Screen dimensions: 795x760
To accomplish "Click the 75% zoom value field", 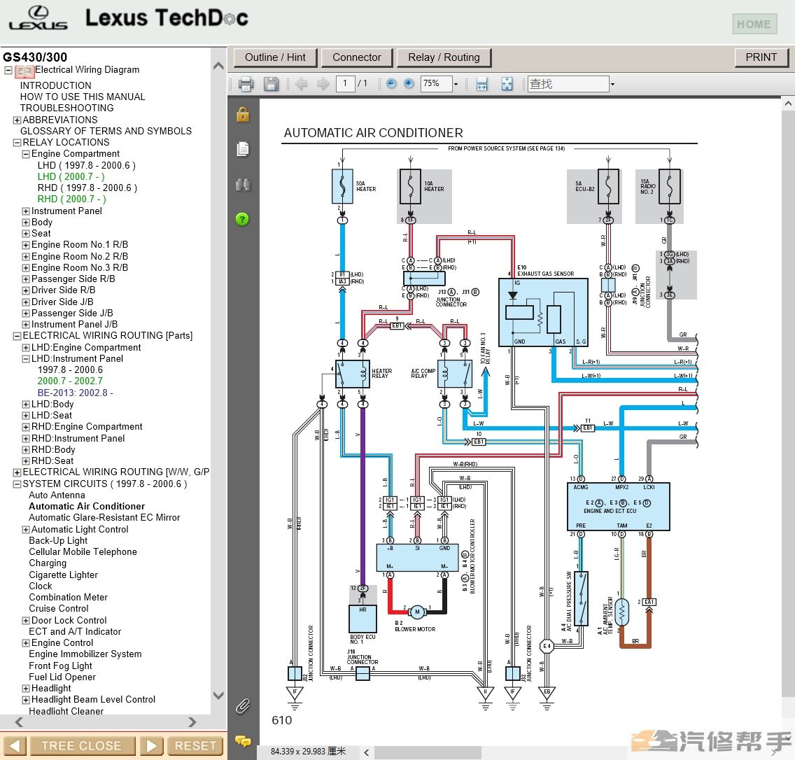I will tap(436, 84).
